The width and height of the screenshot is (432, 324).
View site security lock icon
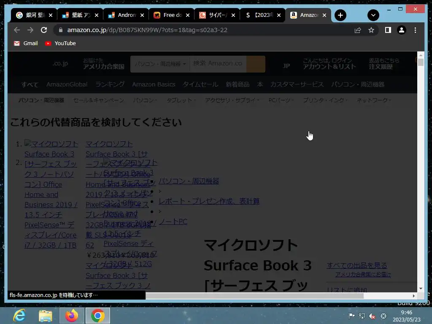tap(61, 30)
